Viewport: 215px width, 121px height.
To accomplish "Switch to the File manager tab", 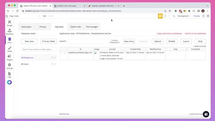I will pyautogui.click(x=92, y=27).
